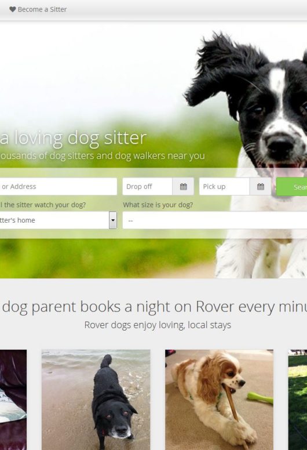Click the Drop off date field
The width and height of the screenshot is (307, 450).
coord(147,187)
